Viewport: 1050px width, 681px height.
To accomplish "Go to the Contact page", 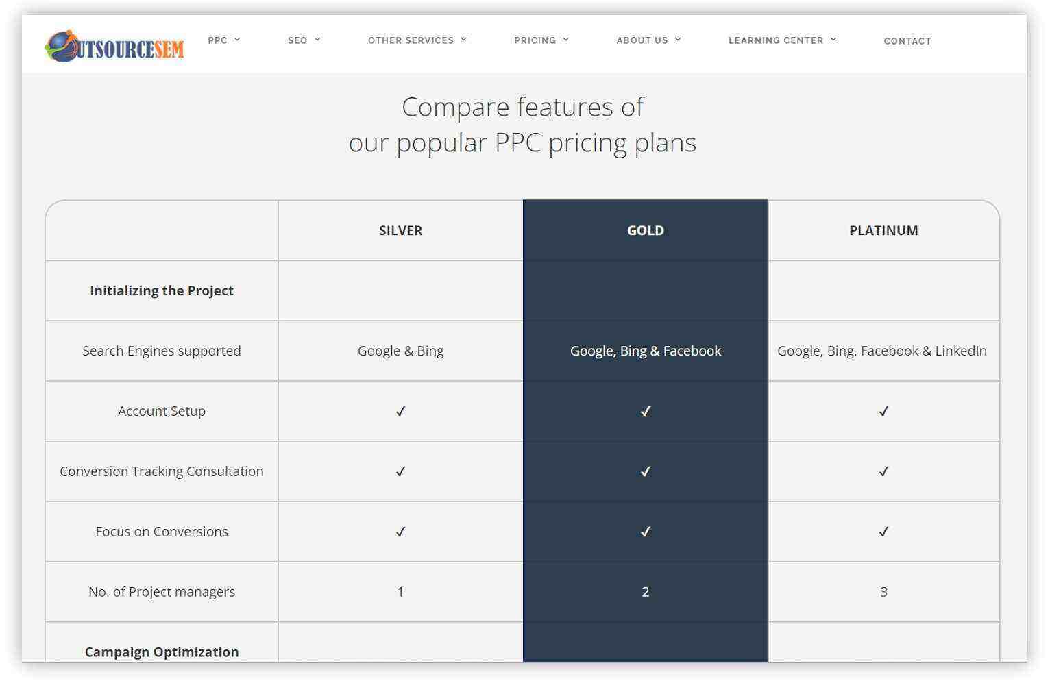I will click(x=907, y=41).
